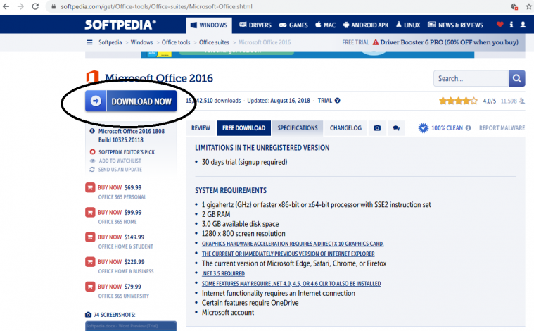Click the screenshot thumbnail preview

(131, 326)
